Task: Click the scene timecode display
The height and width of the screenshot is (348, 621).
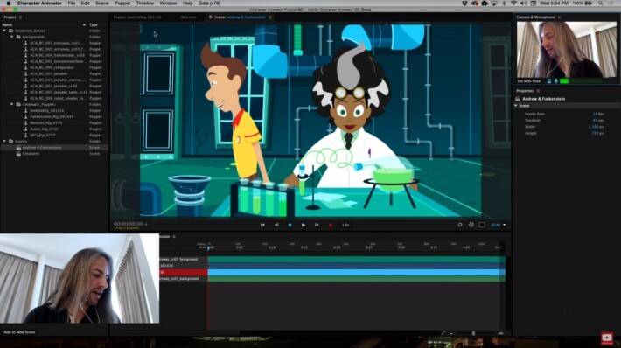Action: [128, 224]
